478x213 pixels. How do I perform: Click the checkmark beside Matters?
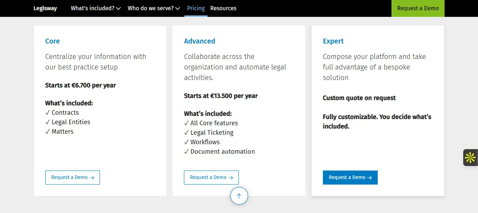47,132
